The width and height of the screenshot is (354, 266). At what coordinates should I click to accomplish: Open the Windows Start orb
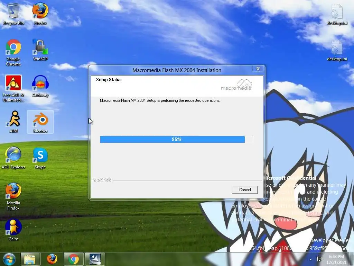point(9,259)
